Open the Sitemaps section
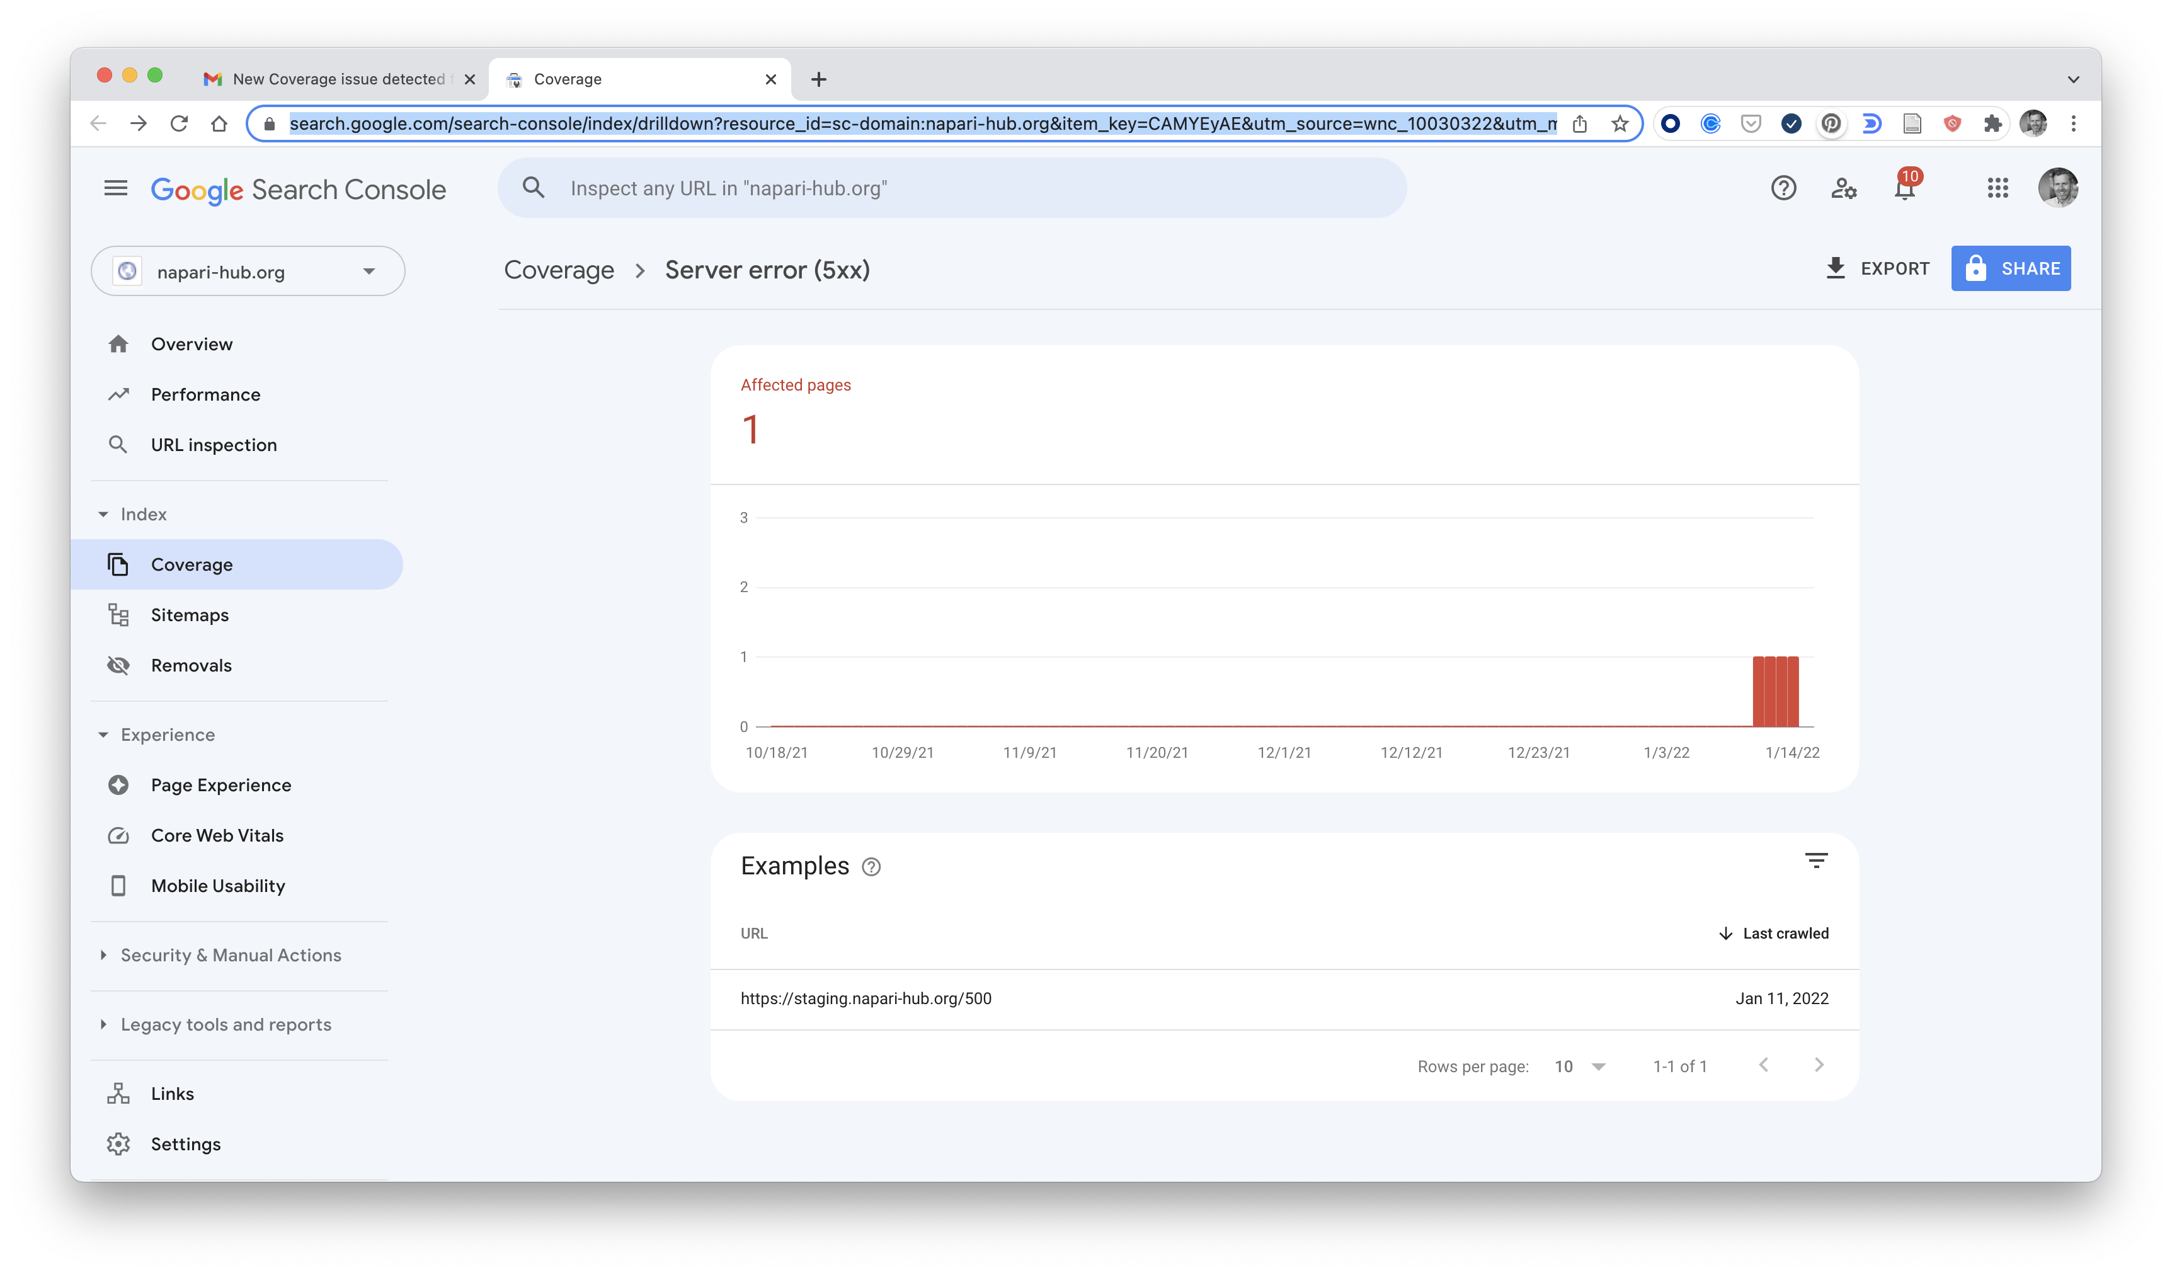2172x1275 pixels. click(x=190, y=615)
